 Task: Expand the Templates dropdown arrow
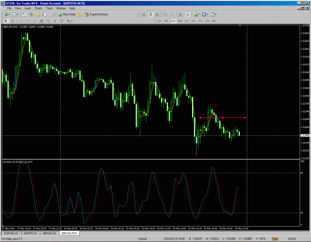click(216, 14)
